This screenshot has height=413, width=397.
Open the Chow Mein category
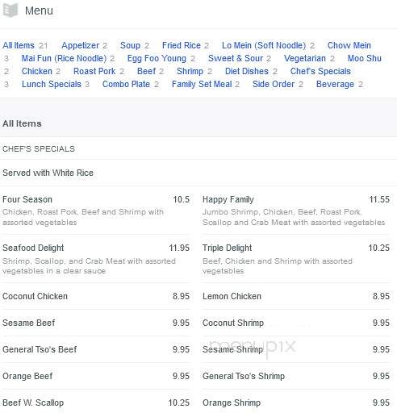pos(349,45)
